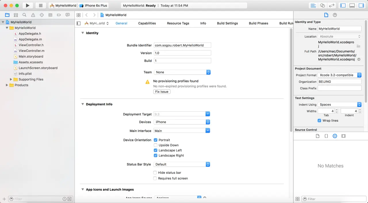Show the media library
Screen dimensions: 368x203
pos(343,136)
